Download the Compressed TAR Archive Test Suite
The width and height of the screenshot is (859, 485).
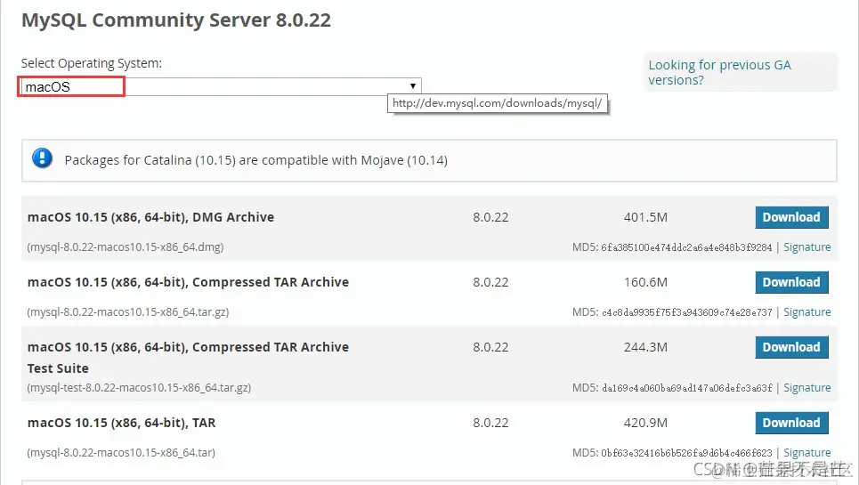point(791,347)
